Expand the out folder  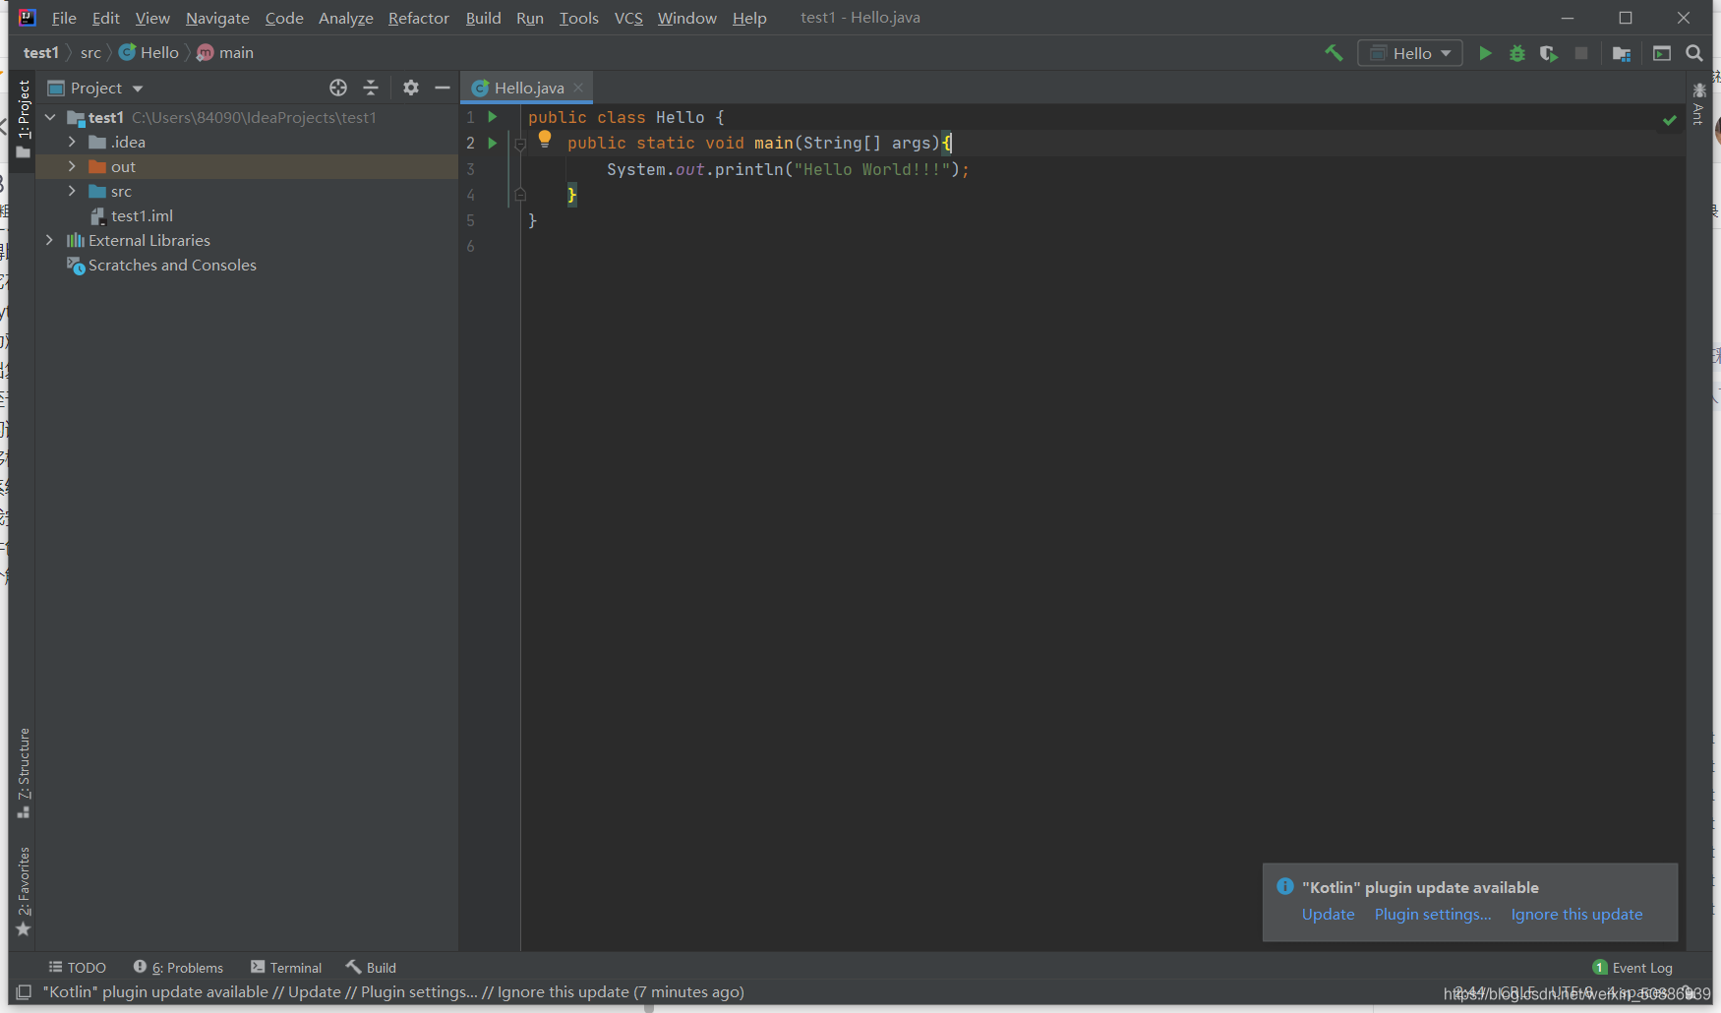(72, 166)
